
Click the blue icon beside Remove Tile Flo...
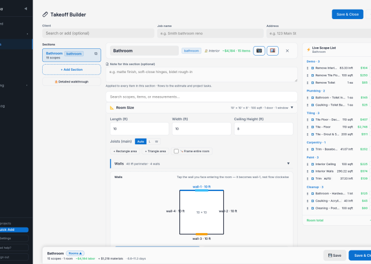click(x=313, y=75)
